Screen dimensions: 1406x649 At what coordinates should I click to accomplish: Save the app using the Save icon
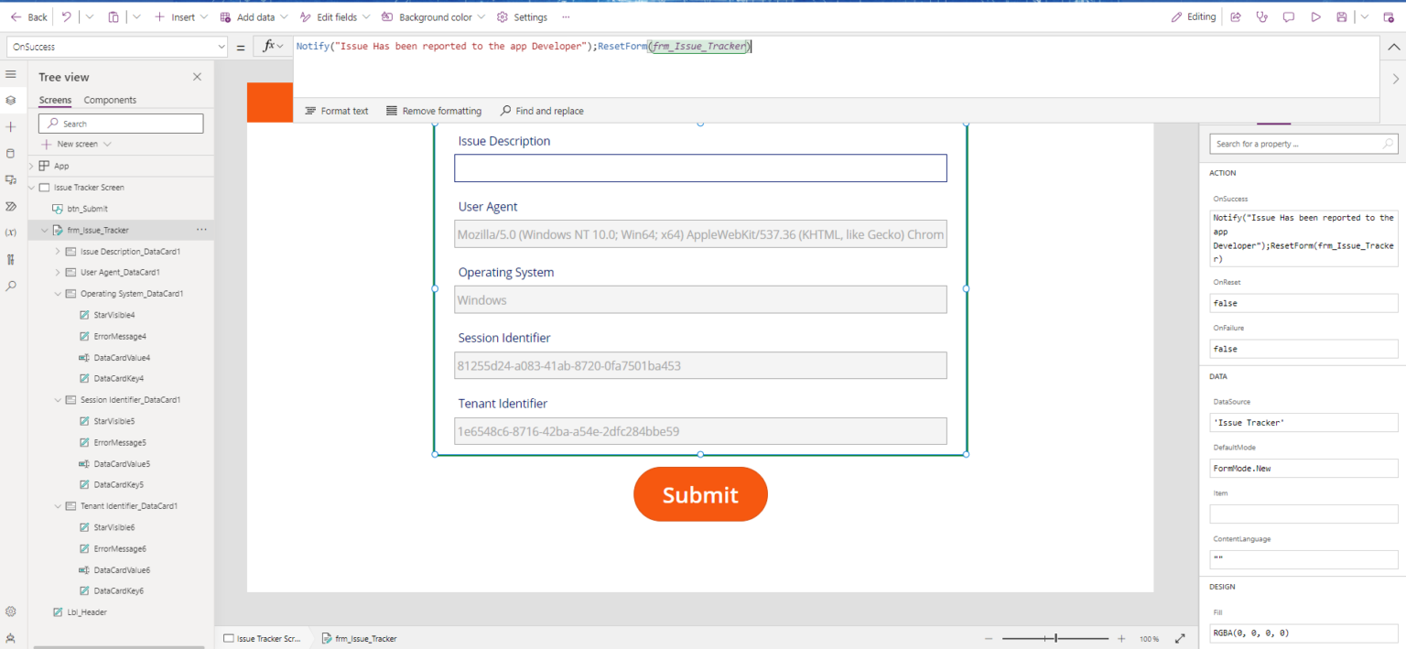[x=1342, y=16]
